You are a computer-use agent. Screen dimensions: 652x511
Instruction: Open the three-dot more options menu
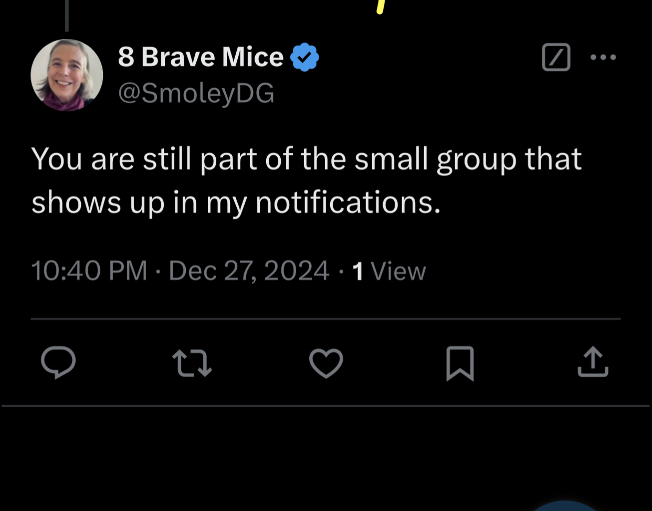pyautogui.click(x=603, y=57)
